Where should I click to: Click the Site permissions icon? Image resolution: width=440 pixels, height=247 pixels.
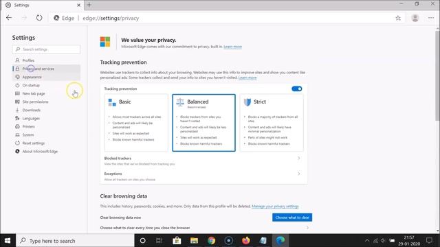(17, 102)
